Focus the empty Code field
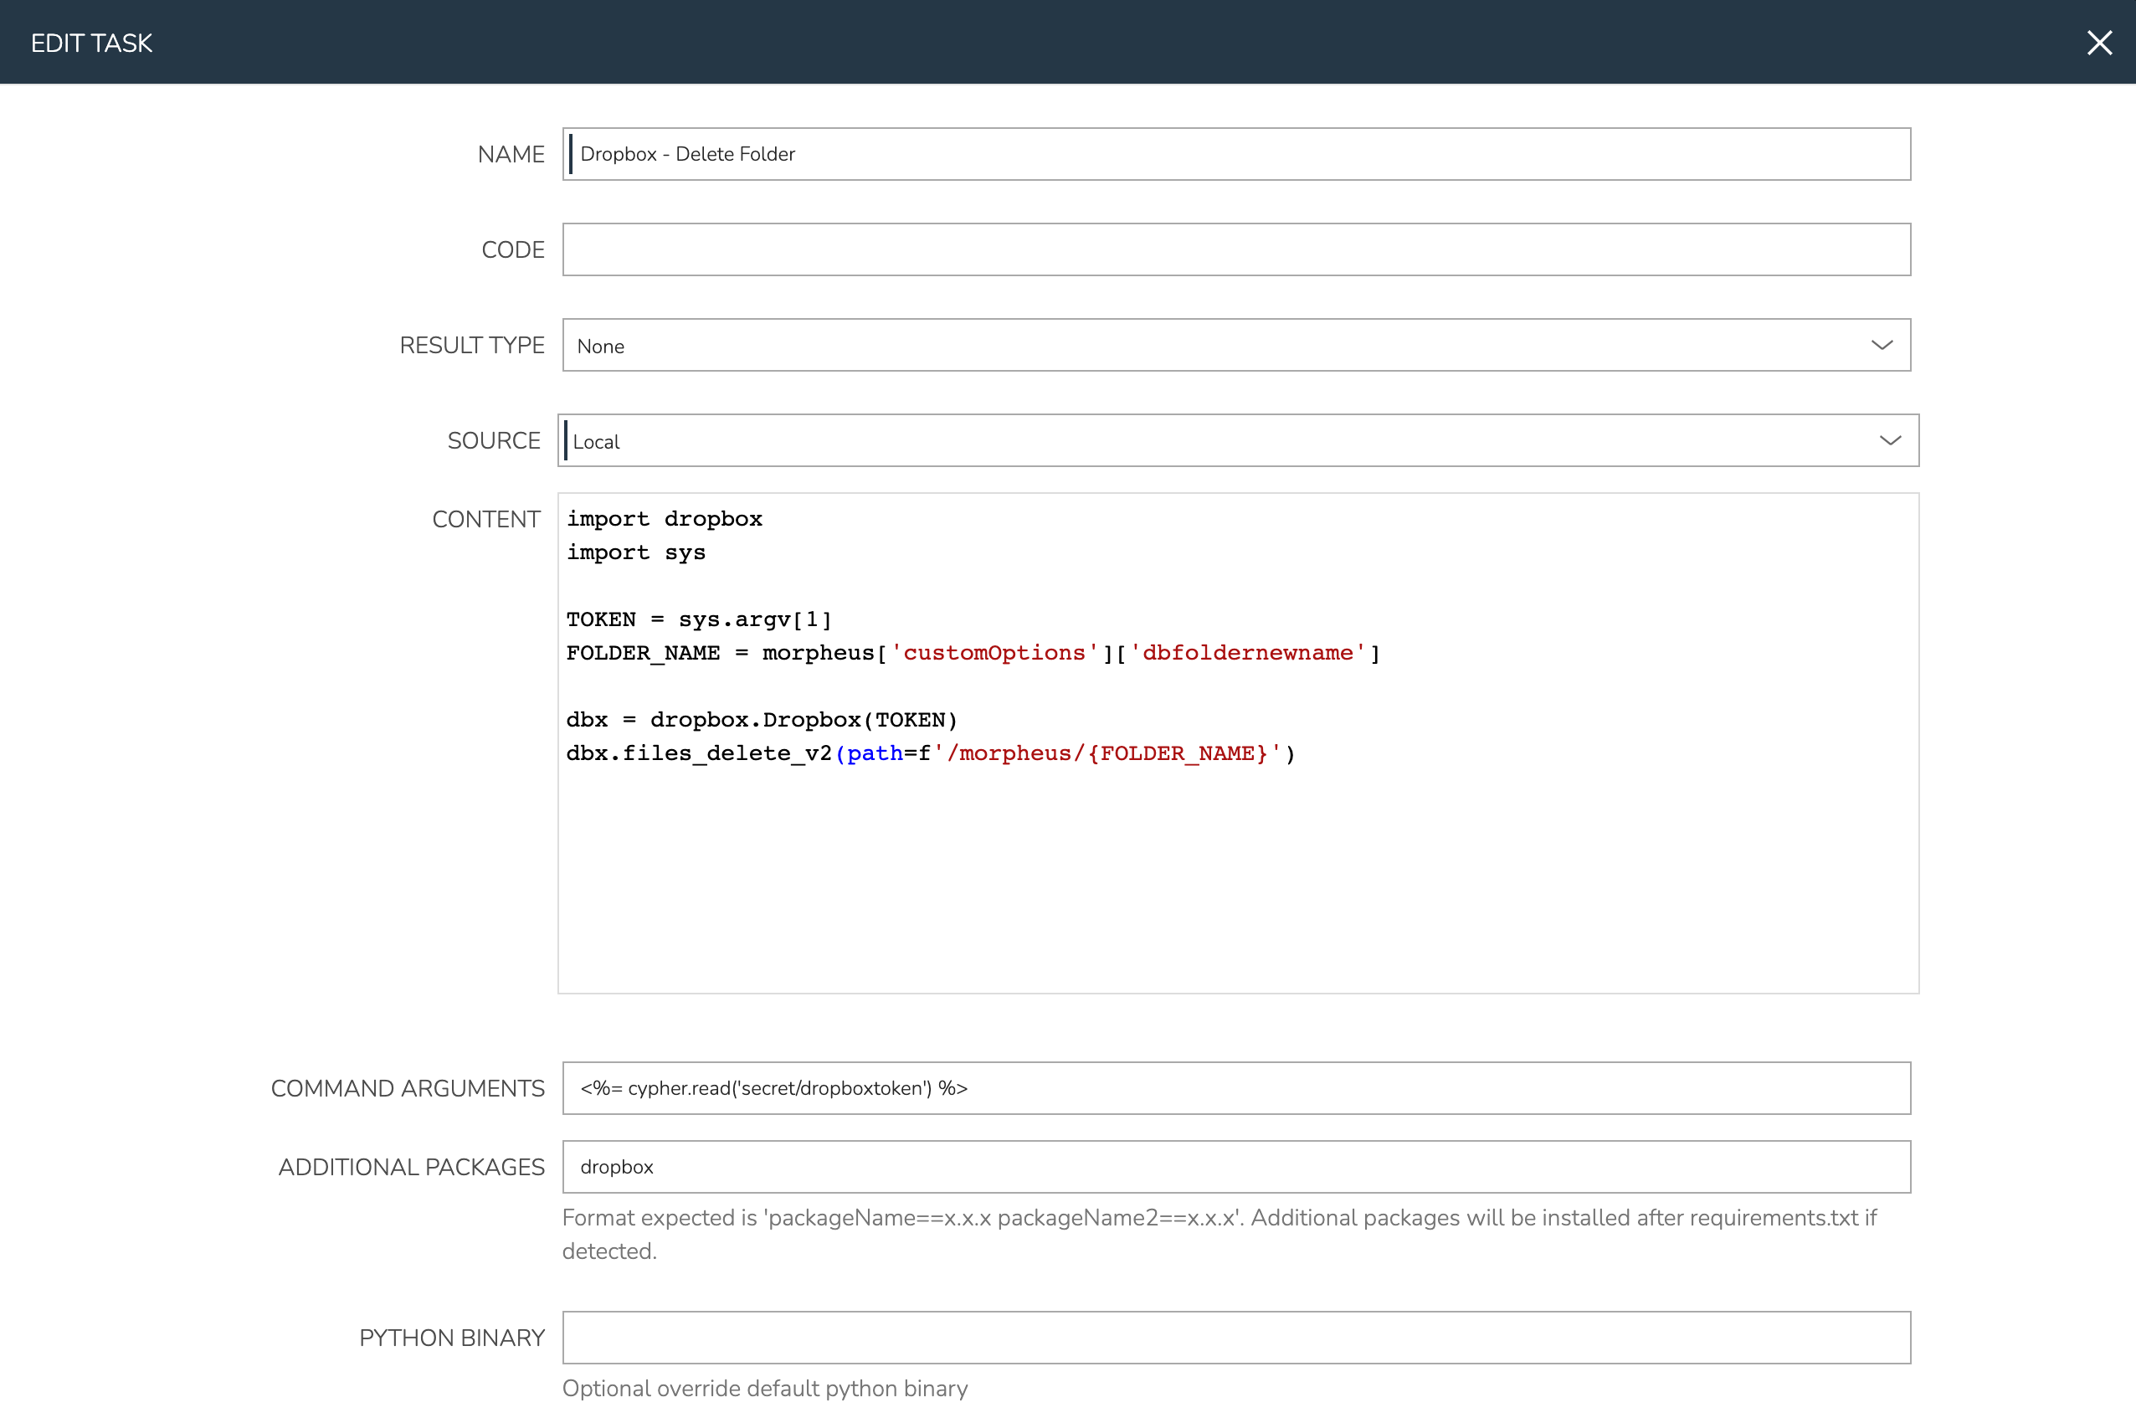2136x1423 pixels. [1236, 249]
